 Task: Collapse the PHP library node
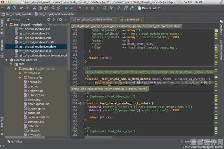coord(11,64)
